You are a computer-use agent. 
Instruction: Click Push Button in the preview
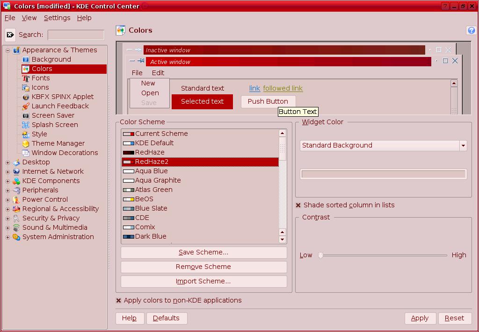pyautogui.click(x=268, y=101)
